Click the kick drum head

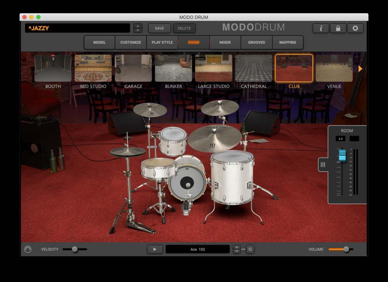[x=187, y=183]
